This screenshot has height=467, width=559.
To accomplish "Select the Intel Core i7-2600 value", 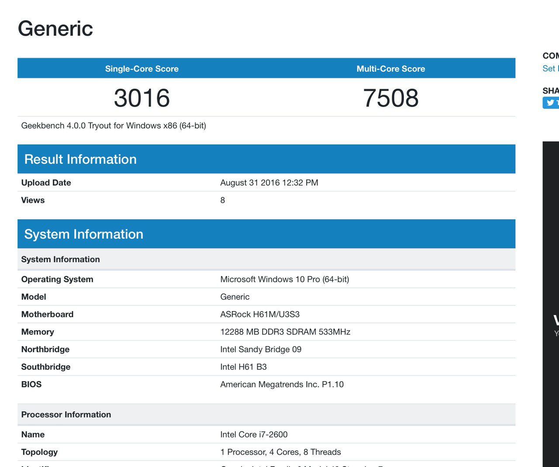I will [x=254, y=435].
